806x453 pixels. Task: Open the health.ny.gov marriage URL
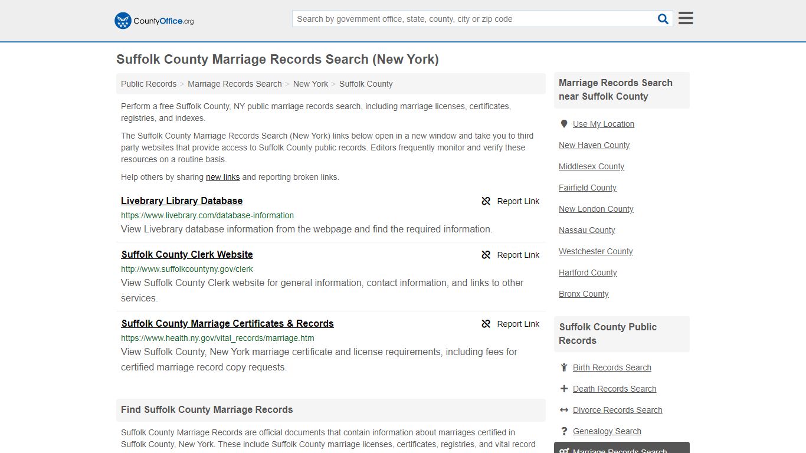(218, 338)
